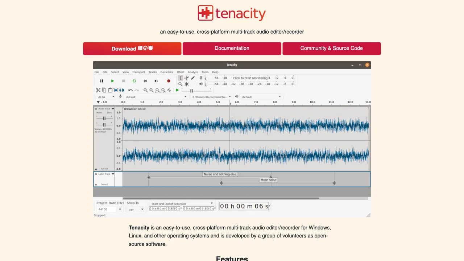Open the Project Rate 44100 dropdown
Viewport: 464px width, 261px height.
tap(110, 209)
